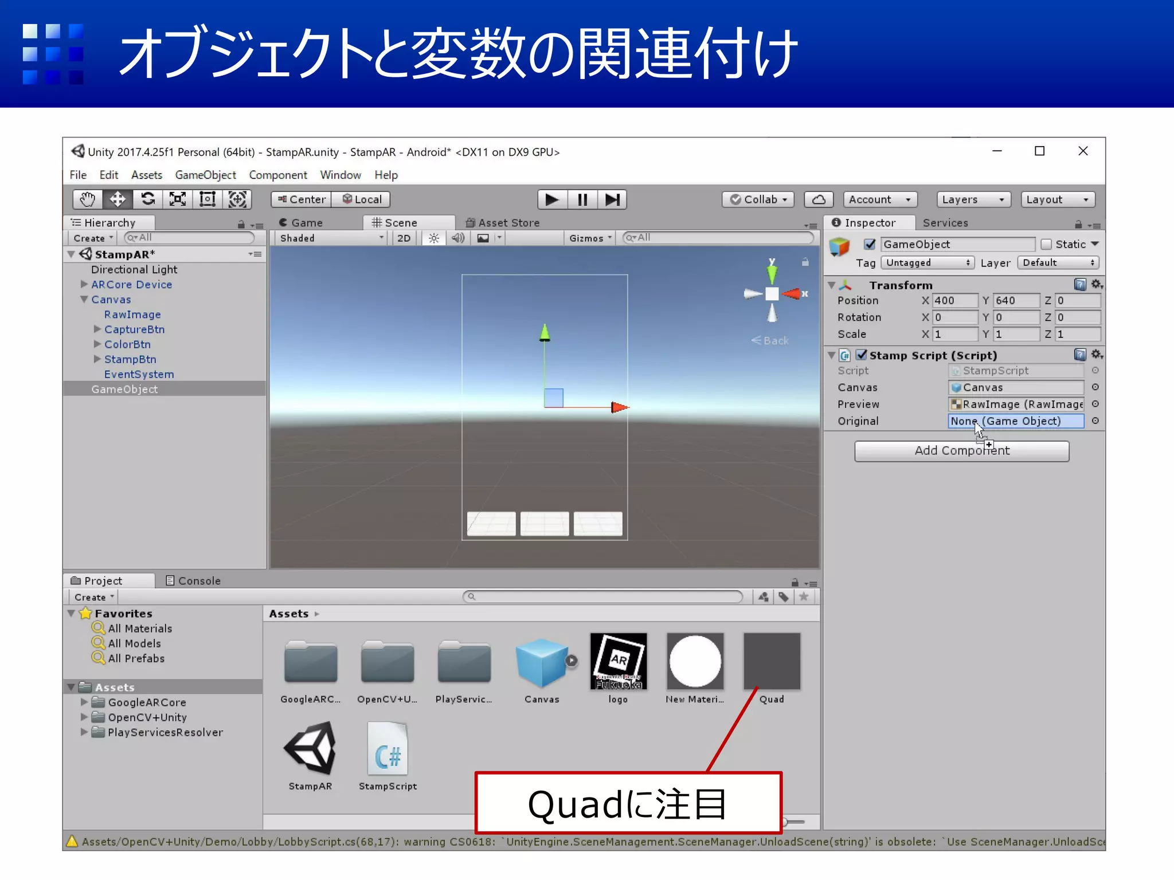
Task: Expand ARCore Device in Hierarchy
Action: pos(84,284)
